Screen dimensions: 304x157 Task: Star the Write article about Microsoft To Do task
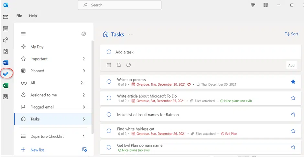coord(293,98)
